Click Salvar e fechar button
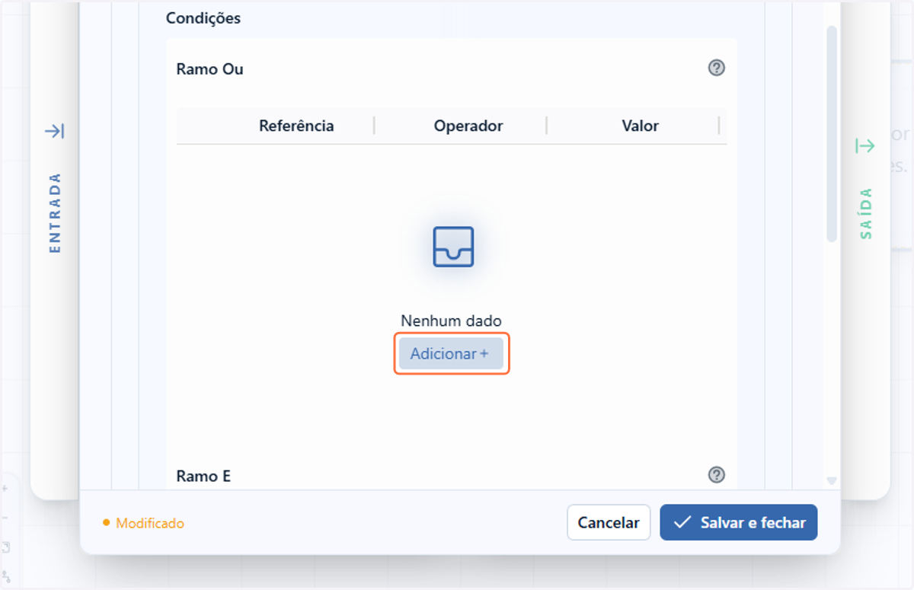 coord(738,522)
